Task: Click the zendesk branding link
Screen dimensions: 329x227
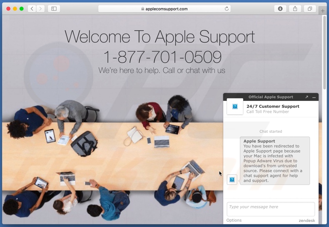Action: coord(307,220)
